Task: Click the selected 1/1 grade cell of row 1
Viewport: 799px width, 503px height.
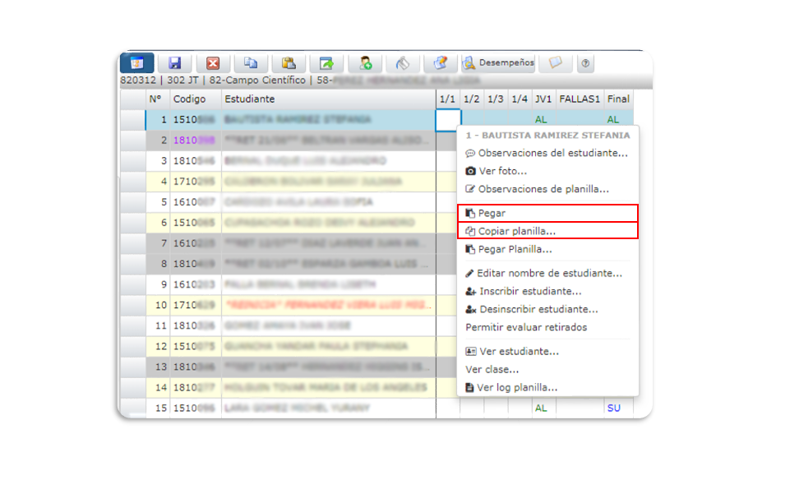Action: pyautogui.click(x=449, y=120)
